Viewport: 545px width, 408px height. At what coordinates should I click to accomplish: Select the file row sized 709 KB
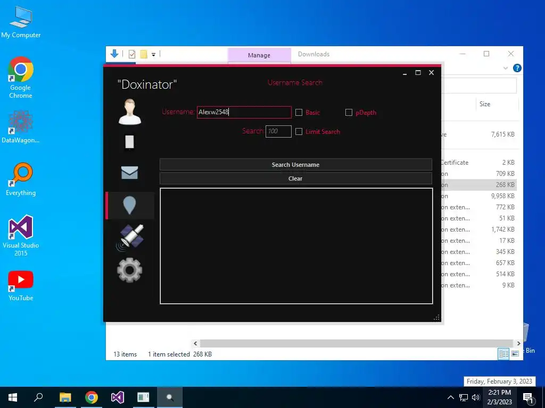[479, 174]
